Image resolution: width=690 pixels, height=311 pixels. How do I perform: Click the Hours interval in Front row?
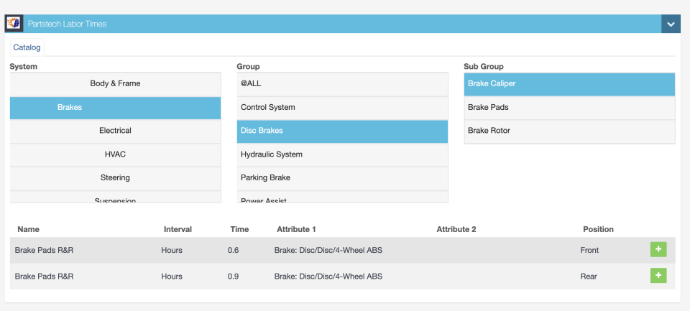[x=172, y=250]
